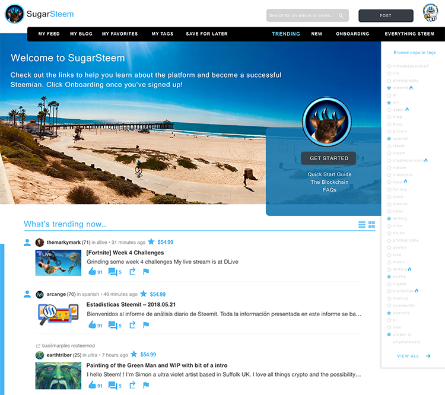
Task: Unstar the art tag
Action: (389, 103)
